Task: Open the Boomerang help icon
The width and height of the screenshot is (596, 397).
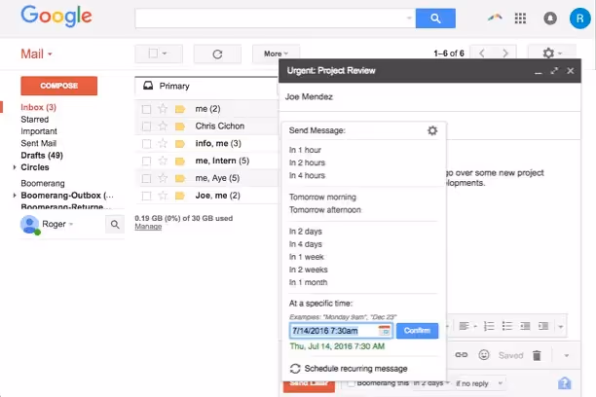Action: 565,383
